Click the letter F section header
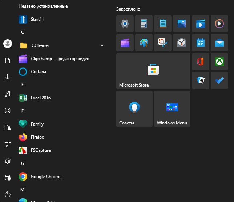Image resolution: width=234 pixels, height=202 pixels. (x=23, y=111)
